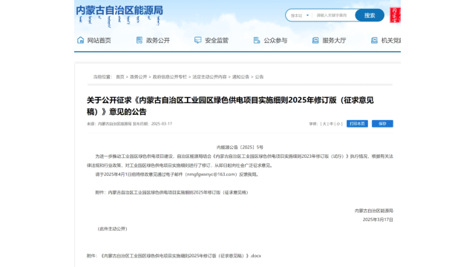The width and height of the screenshot is (475, 267).
Task: Click the document icon beside 政务公开
Action: click(139, 40)
